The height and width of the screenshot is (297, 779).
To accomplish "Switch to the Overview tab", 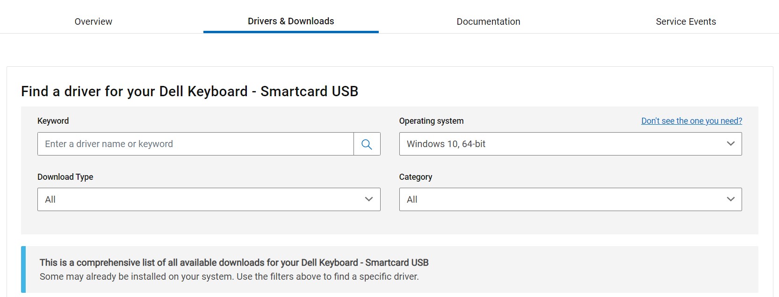I will pos(93,21).
